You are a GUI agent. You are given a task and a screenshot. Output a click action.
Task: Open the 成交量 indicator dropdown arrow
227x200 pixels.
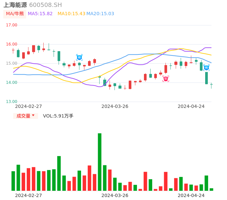pyautogui.click(x=33, y=116)
